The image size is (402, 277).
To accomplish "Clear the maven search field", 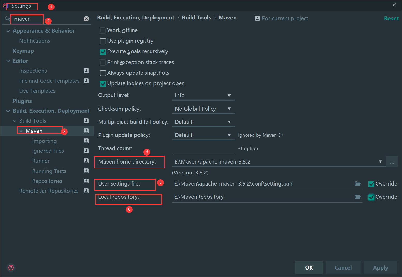I will 86,19.
